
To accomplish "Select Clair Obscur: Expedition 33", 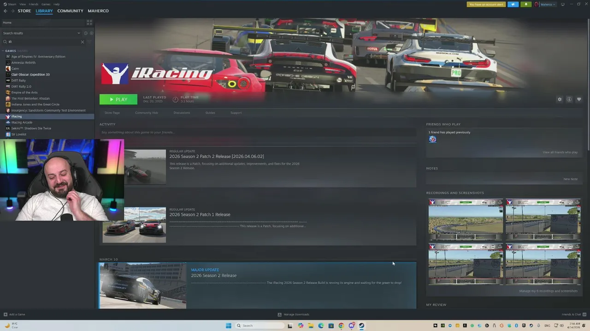I will point(30,74).
